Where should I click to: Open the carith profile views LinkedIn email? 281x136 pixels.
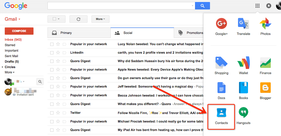tap(125, 53)
